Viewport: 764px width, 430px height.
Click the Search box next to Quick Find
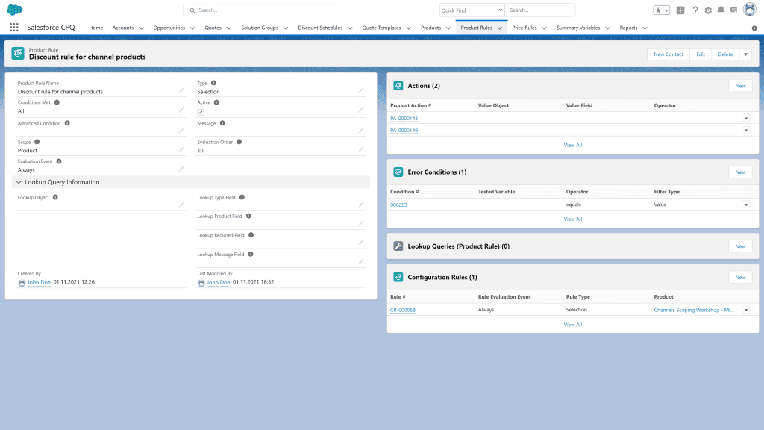click(x=540, y=10)
